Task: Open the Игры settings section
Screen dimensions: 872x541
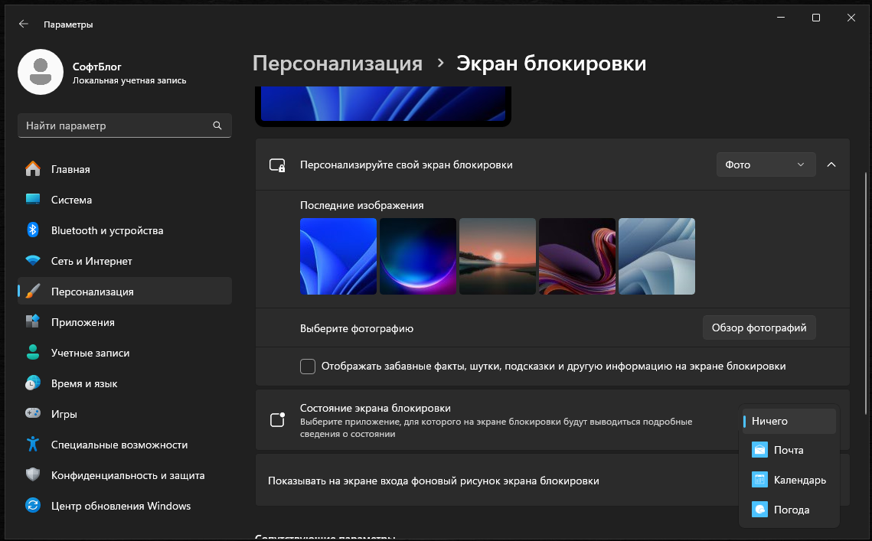Action: click(x=64, y=413)
